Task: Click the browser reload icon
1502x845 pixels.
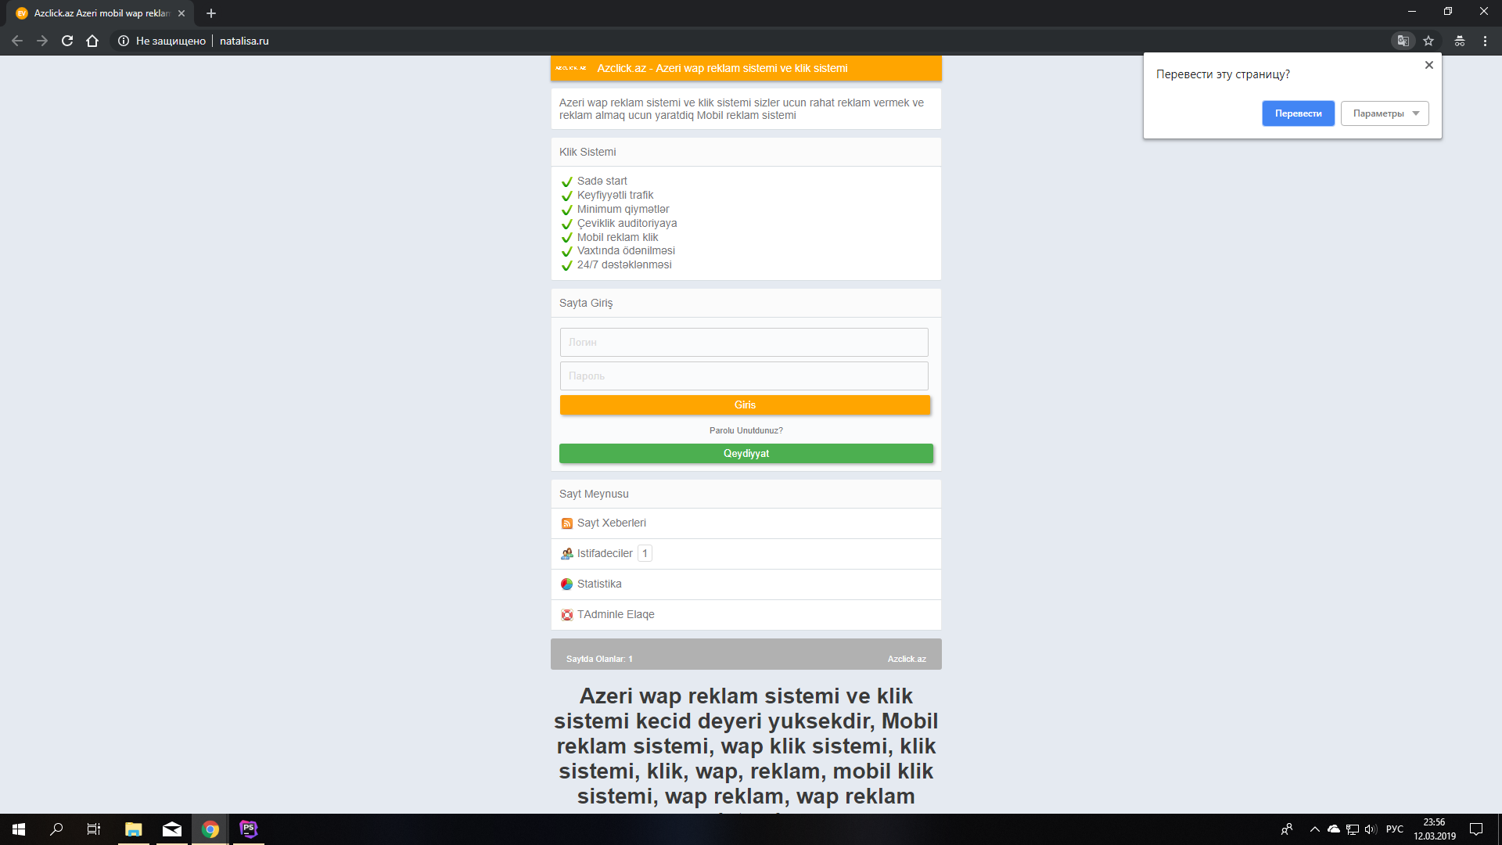Action: pyautogui.click(x=67, y=41)
